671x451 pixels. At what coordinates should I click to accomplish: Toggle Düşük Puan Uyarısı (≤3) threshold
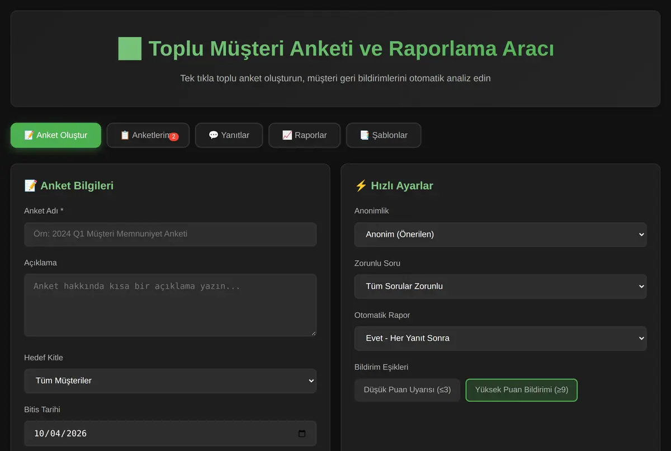(407, 390)
